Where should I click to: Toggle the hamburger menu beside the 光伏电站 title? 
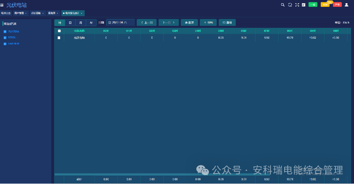(2, 5)
